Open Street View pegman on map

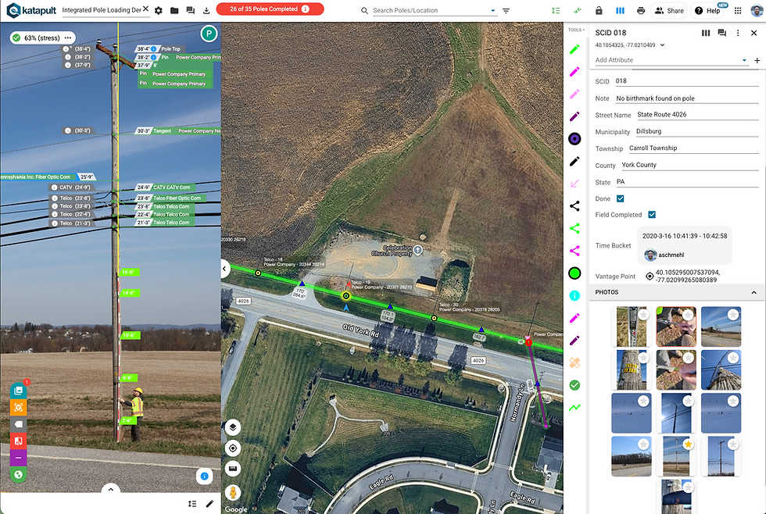tap(233, 493)
